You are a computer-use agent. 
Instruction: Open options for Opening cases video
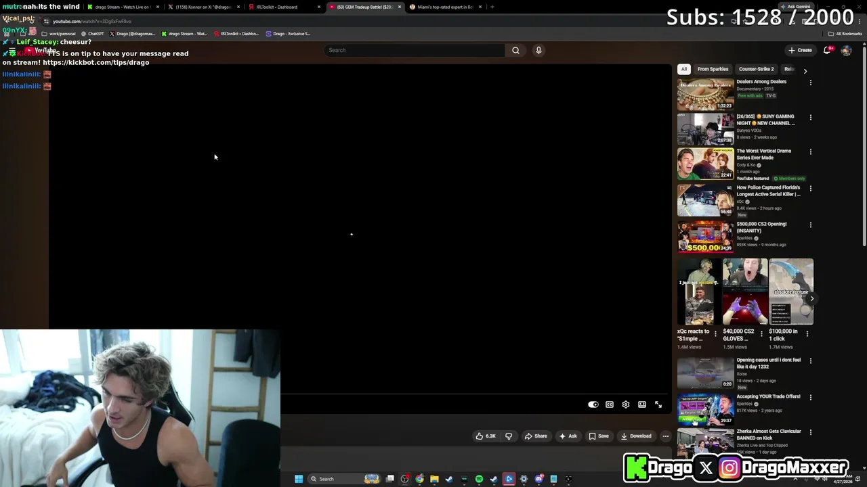coord(810,361)
